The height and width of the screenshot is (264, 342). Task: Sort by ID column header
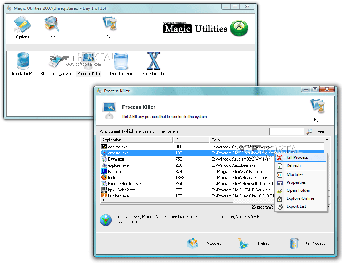point(191,140)
